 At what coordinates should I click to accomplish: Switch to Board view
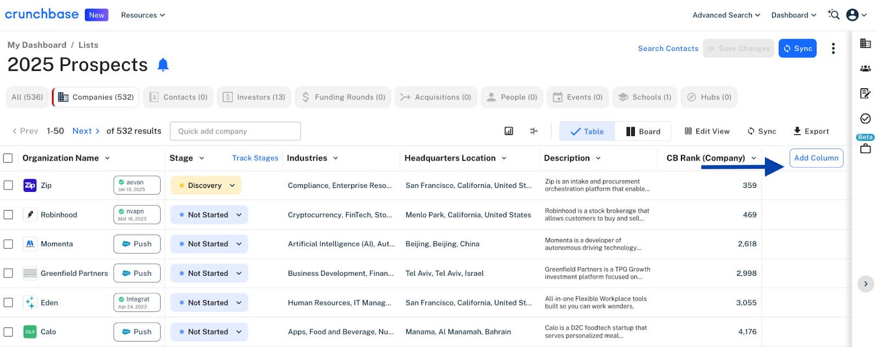click(643, 132)
